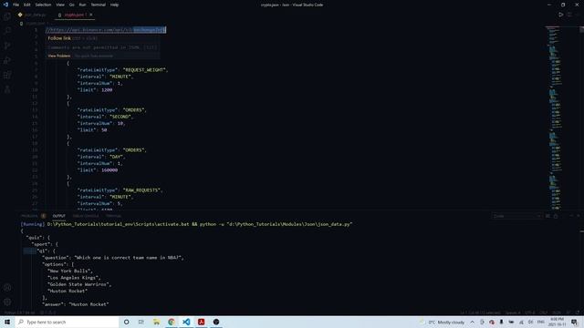
Task: Open the File menu
Action: click(16, 5)
